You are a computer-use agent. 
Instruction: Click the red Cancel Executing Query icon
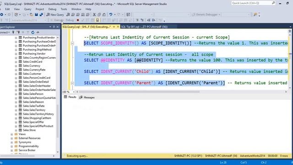[x=78, y=20]
